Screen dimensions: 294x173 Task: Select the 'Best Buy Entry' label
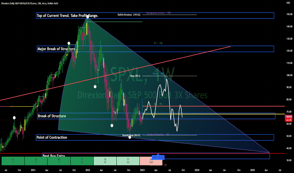click(54, 155)
